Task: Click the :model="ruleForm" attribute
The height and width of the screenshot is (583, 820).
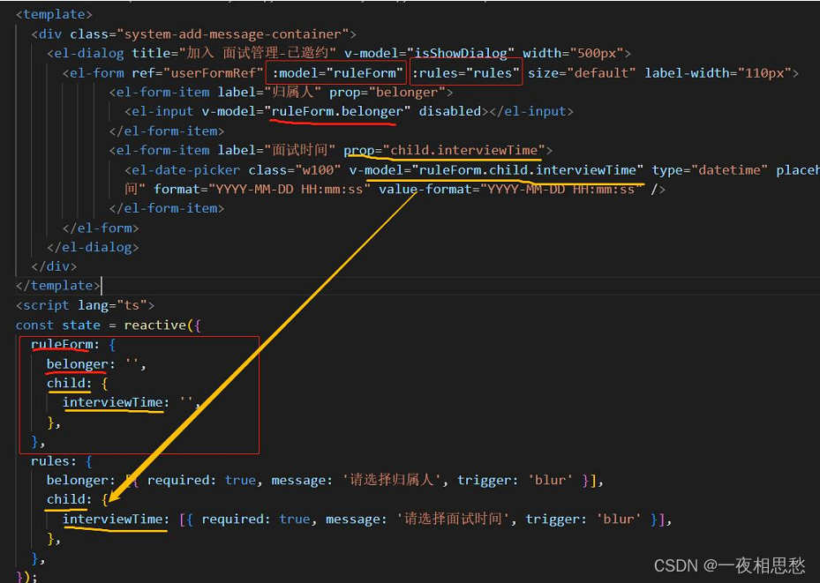Action: point(337,72)
